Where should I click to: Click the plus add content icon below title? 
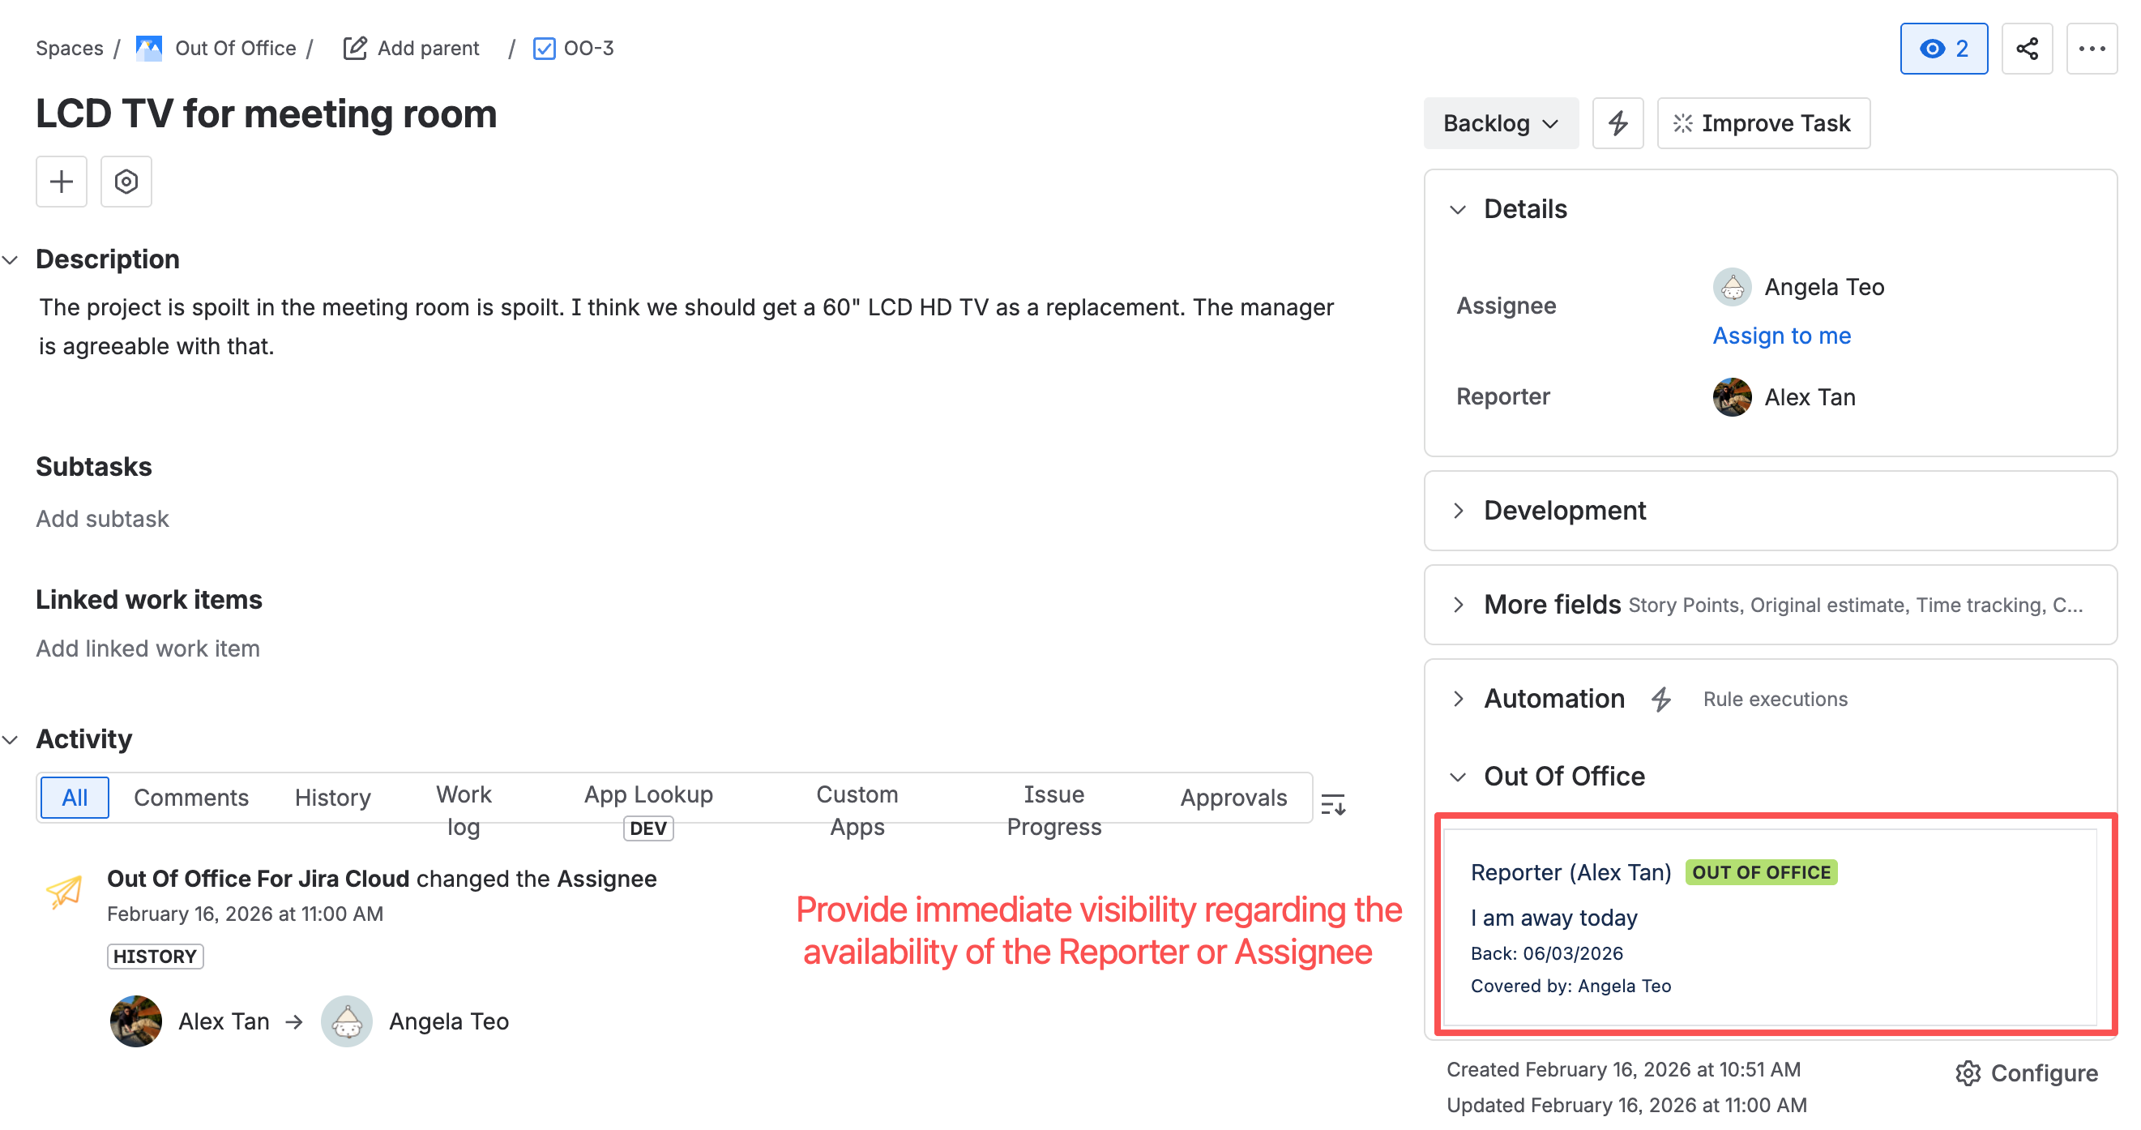[x=62, y=182]
